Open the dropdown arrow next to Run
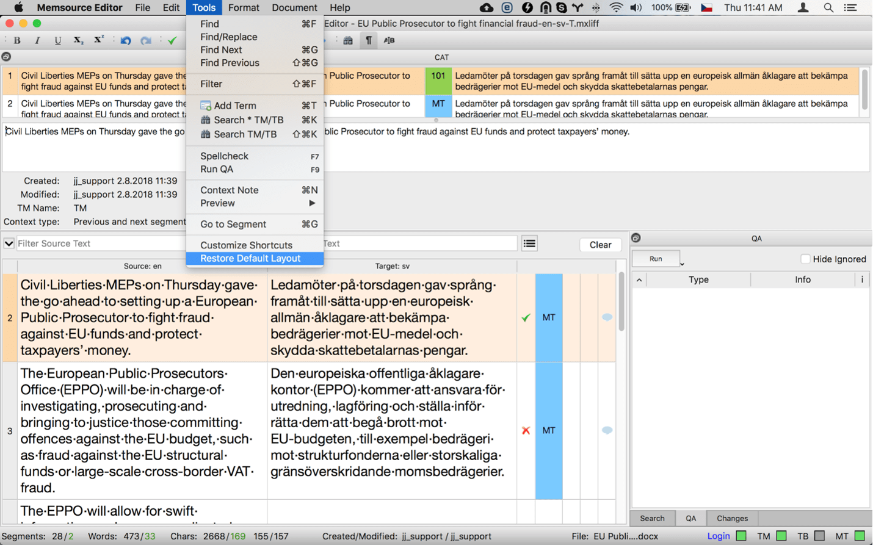 pos(682,264)
